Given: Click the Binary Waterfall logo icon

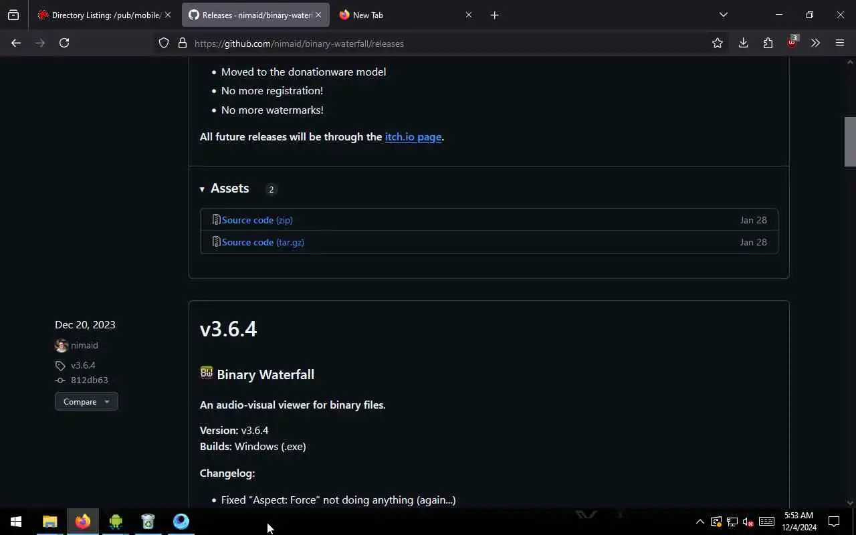Looking at the screenshot, I should coord(206,373).
